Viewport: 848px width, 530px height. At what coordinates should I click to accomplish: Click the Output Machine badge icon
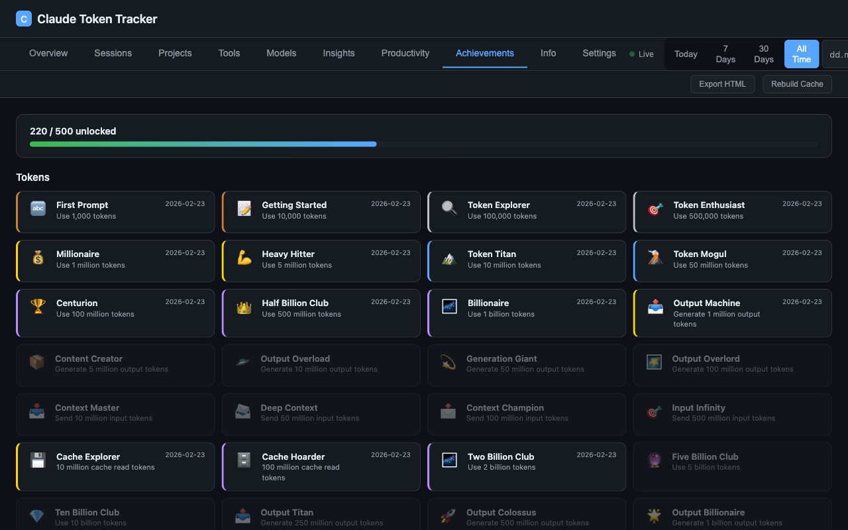point(655,307)
